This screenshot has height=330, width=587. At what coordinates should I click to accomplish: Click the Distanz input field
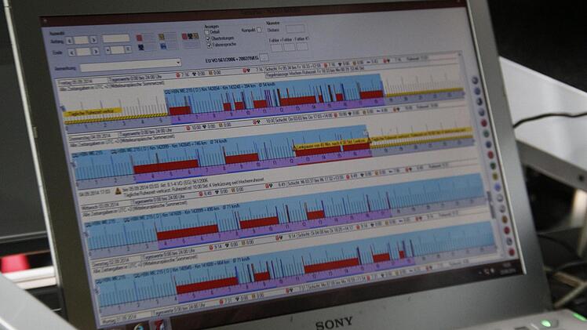pos(296,29)
